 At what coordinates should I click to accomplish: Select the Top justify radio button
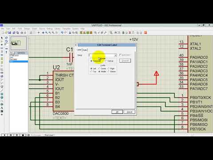(x=91, y=72)
